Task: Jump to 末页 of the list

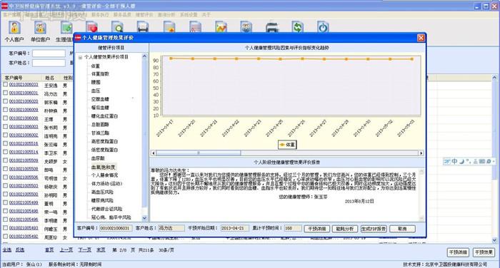Action: pyautogui.click(x=101, y=250)
